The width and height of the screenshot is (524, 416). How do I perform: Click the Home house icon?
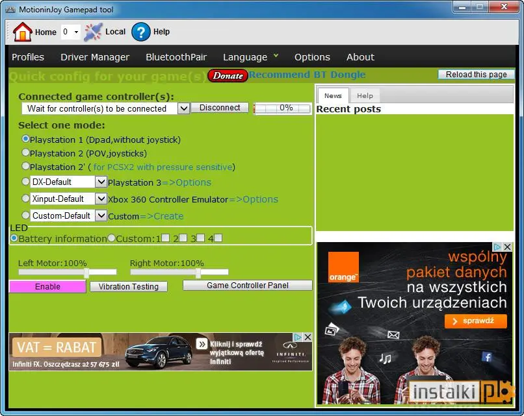pyautogui.click(x=22, y=32)
